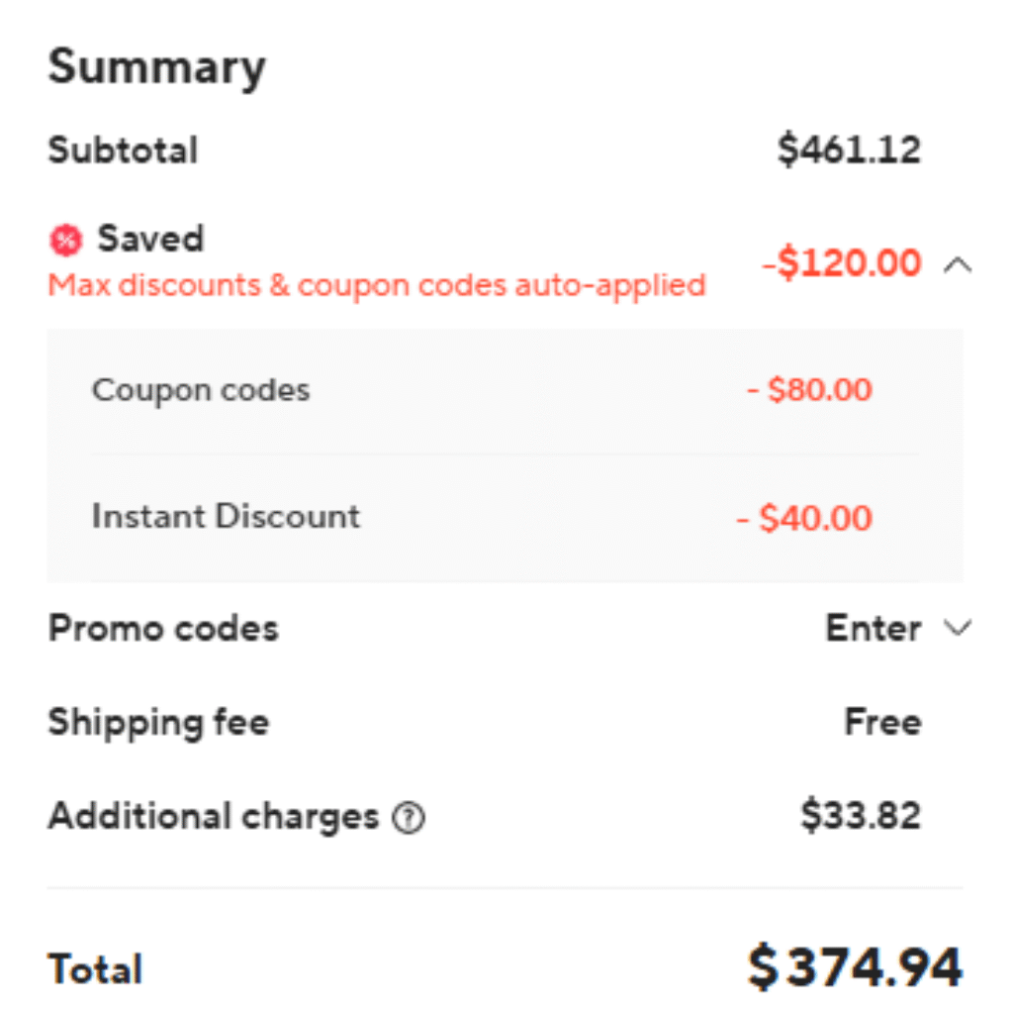
Task: Click the Subtotal amount $461.12
Action: click(x=849, y=150)
